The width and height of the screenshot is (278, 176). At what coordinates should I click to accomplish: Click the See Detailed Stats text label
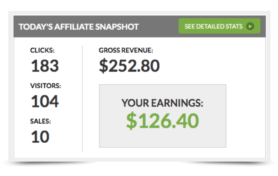[x=213, y=27]
